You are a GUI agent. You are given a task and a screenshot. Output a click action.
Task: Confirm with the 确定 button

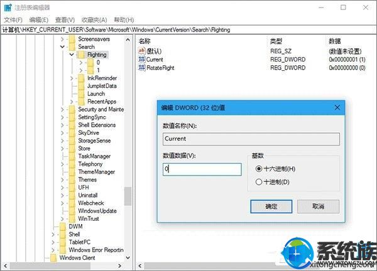pos(271,206)
